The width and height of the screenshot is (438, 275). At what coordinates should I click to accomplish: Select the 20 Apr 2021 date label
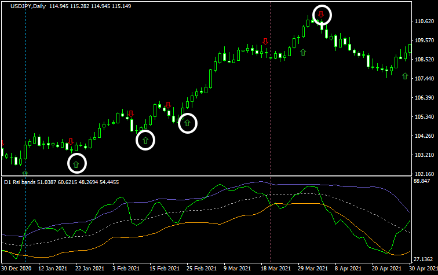pyautogui.click(x=386, y=268)
